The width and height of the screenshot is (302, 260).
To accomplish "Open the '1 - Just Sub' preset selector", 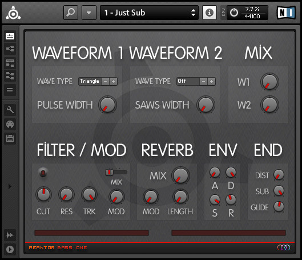I will coord(149,13).
